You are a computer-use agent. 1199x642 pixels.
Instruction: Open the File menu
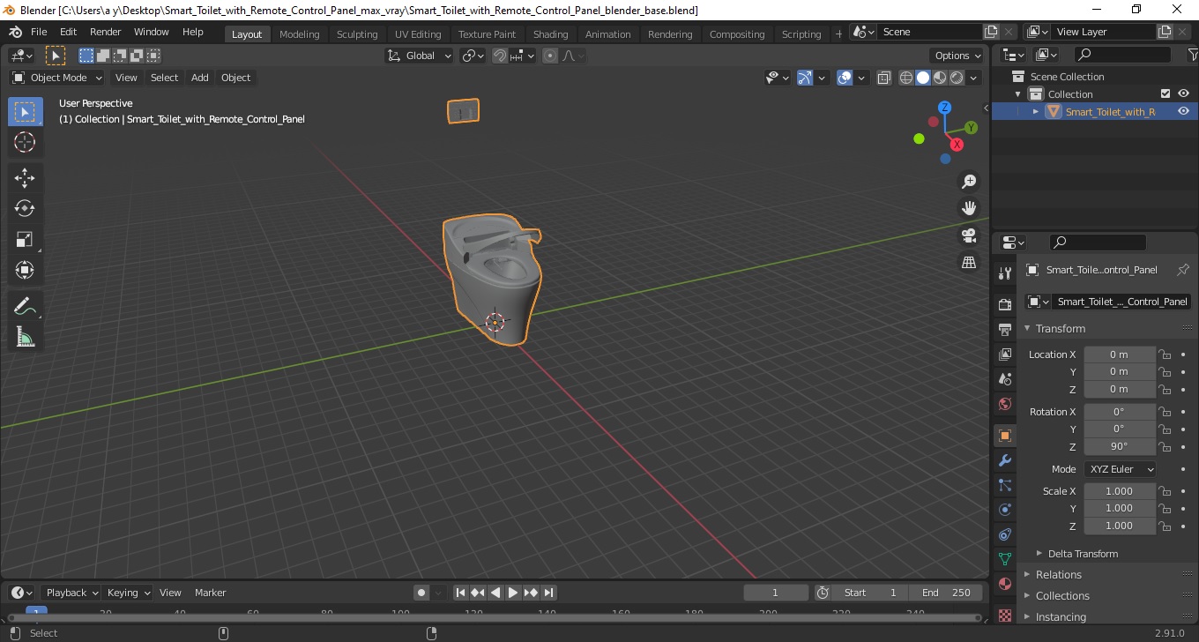tap(39, 32)
